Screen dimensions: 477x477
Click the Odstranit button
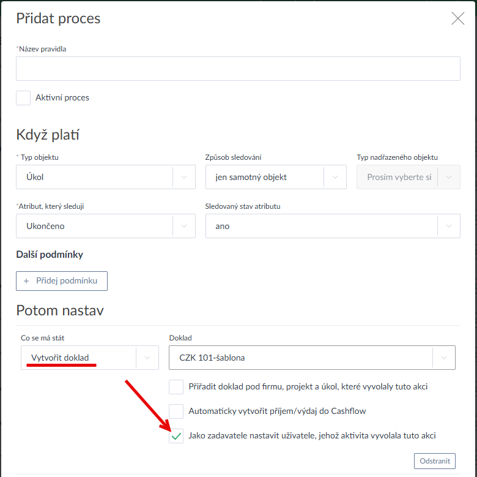pos(435,461)
